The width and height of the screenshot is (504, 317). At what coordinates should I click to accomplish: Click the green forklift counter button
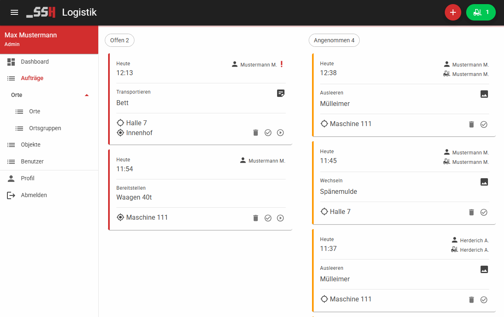481,12
